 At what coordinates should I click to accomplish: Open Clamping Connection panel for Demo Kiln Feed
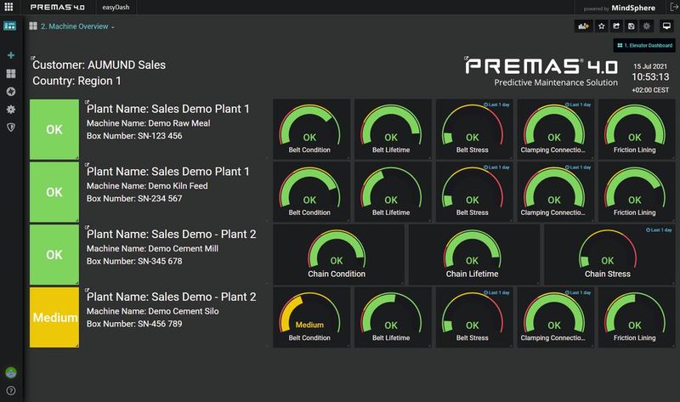coord(556,192)
